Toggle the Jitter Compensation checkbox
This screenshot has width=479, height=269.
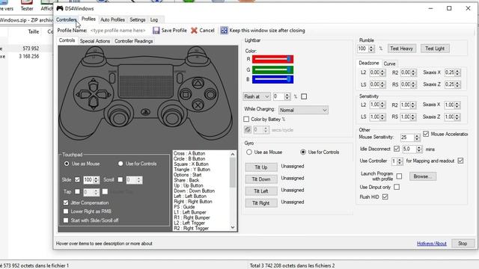point(66,202)
